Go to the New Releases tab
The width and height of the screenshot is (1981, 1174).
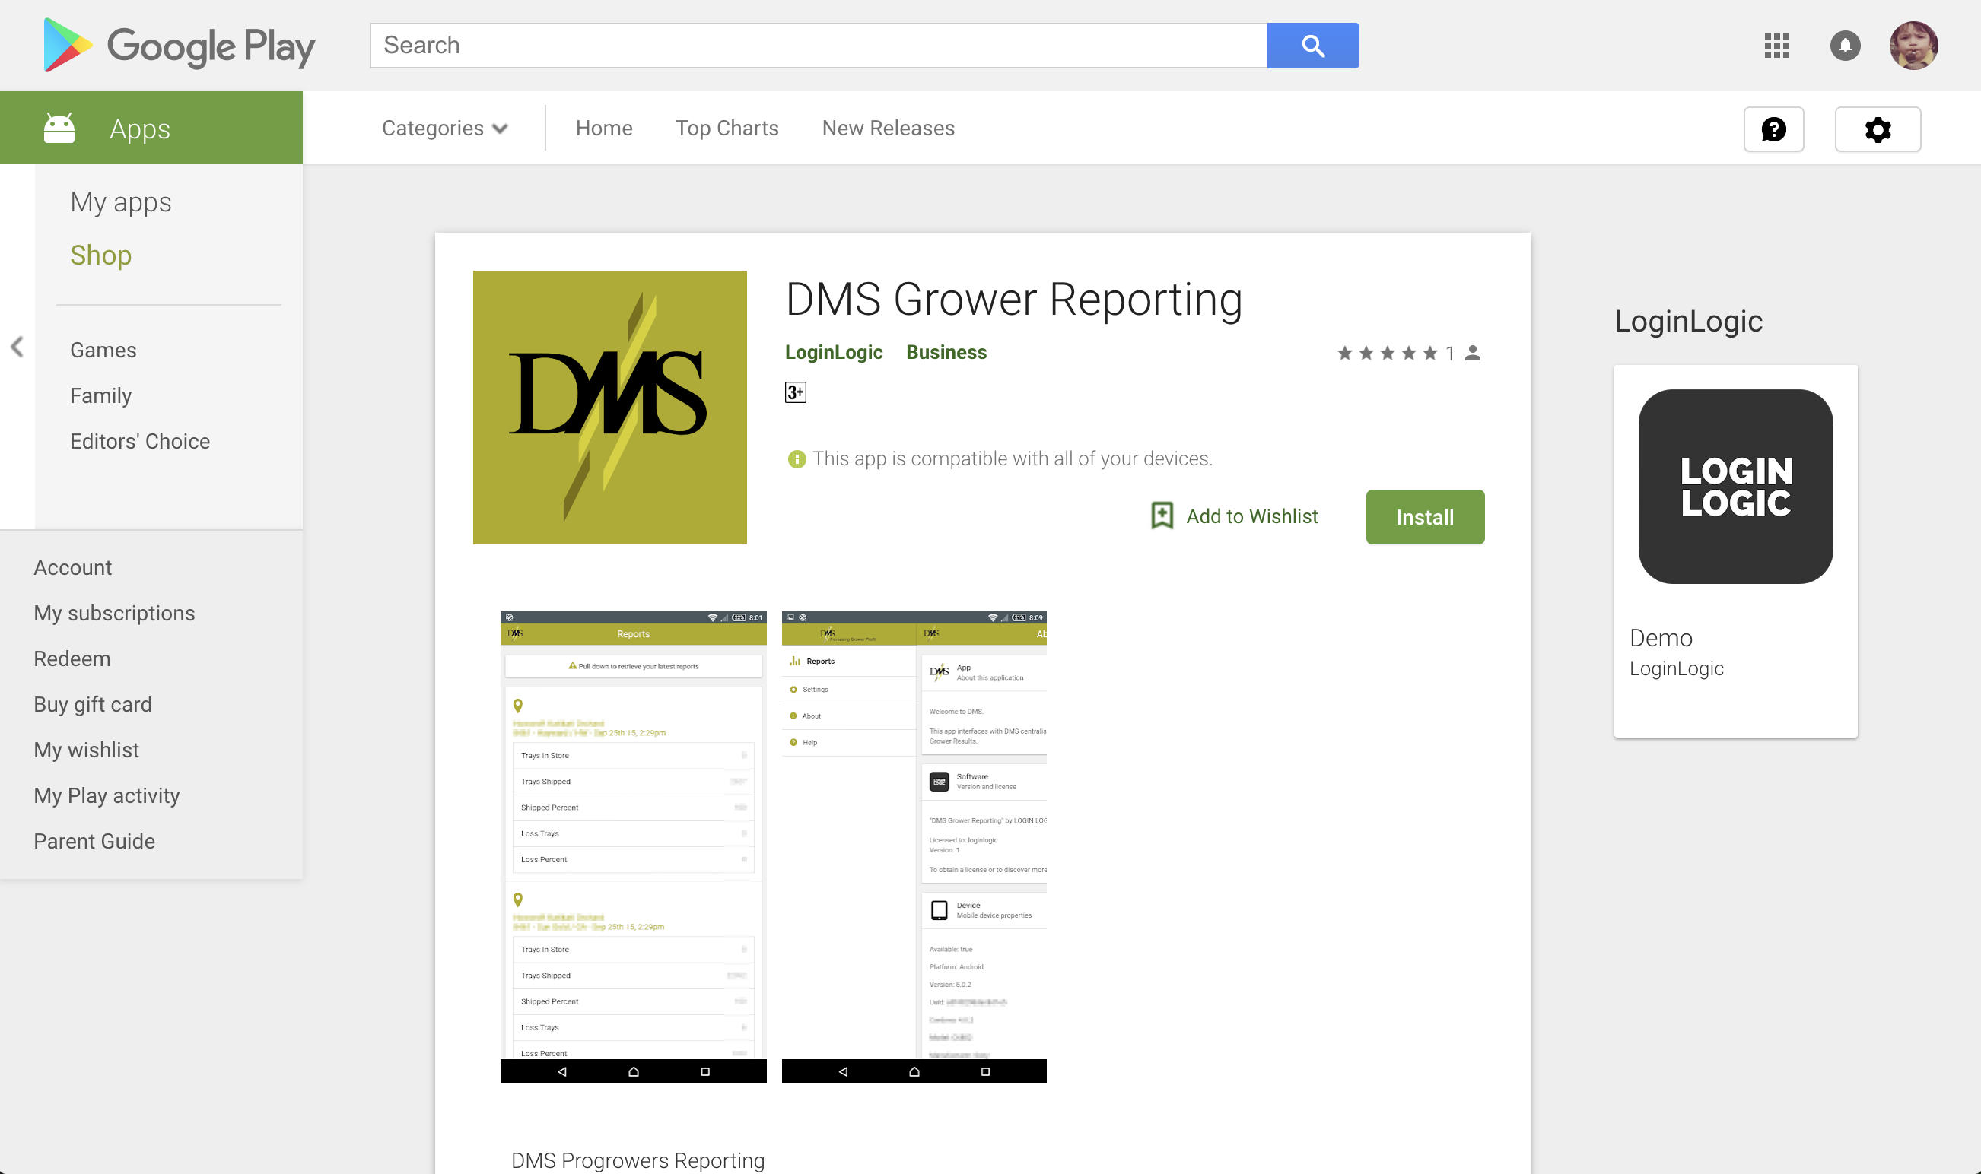[x=887, y=129]
